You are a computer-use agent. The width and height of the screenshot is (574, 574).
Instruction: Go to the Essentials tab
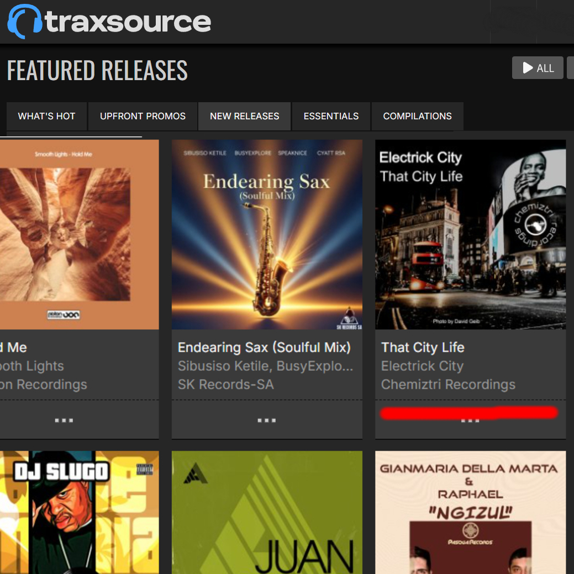point(331,116)
